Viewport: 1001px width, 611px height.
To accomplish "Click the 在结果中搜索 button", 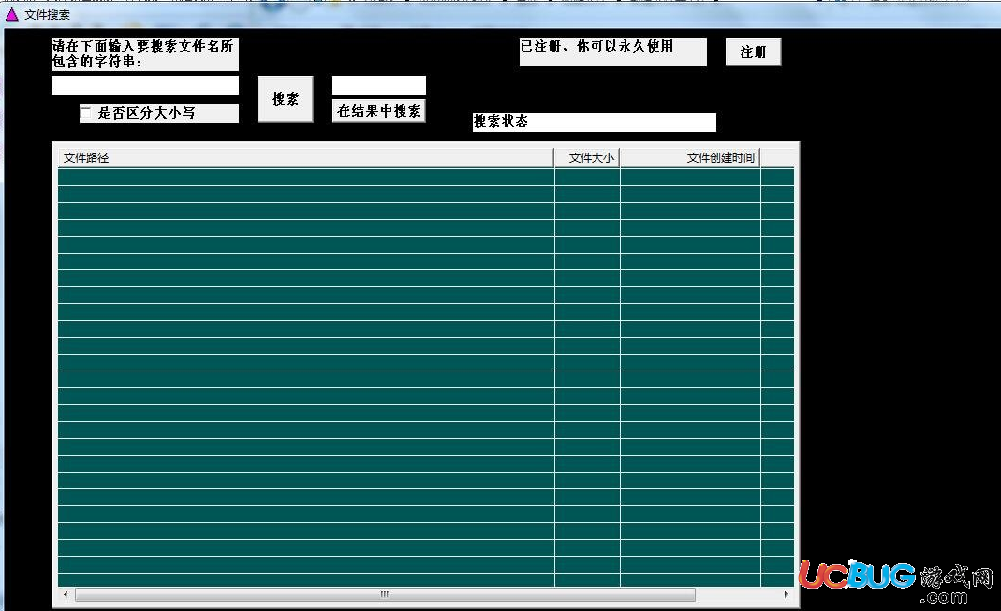I will pos(378,111).
